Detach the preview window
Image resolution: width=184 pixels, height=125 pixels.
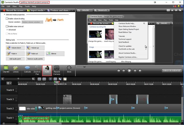point(180,10)
